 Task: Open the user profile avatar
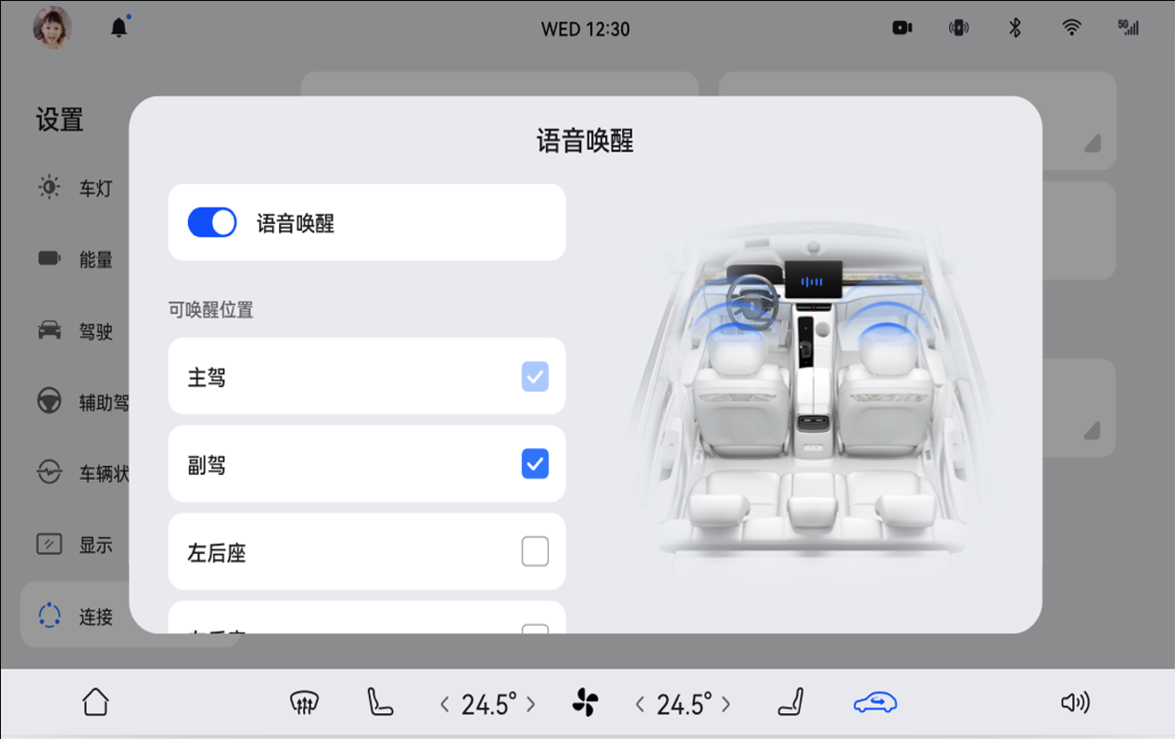point(52,28)
